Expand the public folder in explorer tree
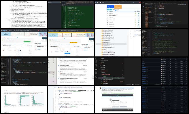Viewport: 189px width, 114px height. click(x=103, y=62)
